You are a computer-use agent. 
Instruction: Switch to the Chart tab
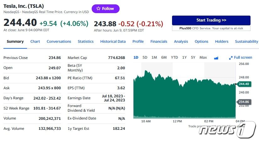tap(35, 42)
